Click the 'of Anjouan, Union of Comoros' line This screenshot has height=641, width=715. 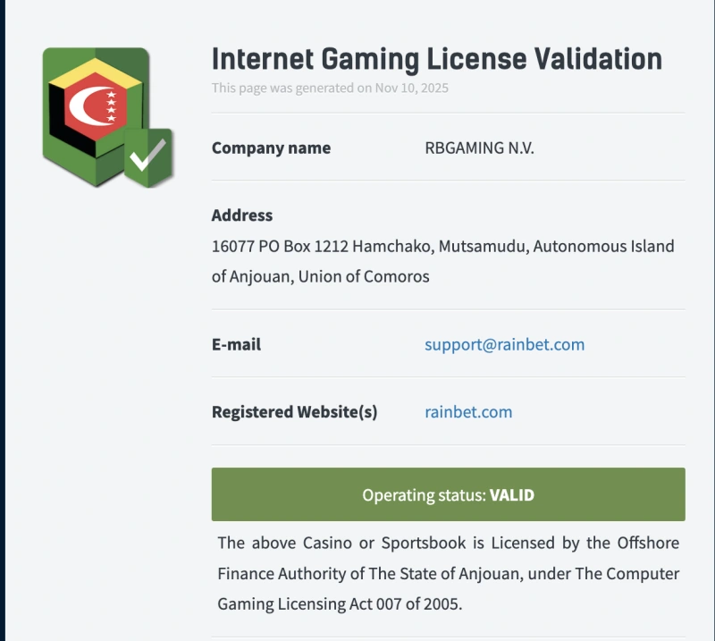click(x=320, y=276)
